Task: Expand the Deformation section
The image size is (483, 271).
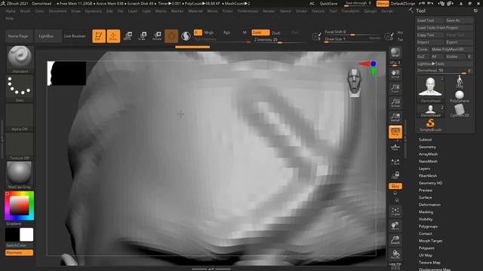Action: pos(429,204)
